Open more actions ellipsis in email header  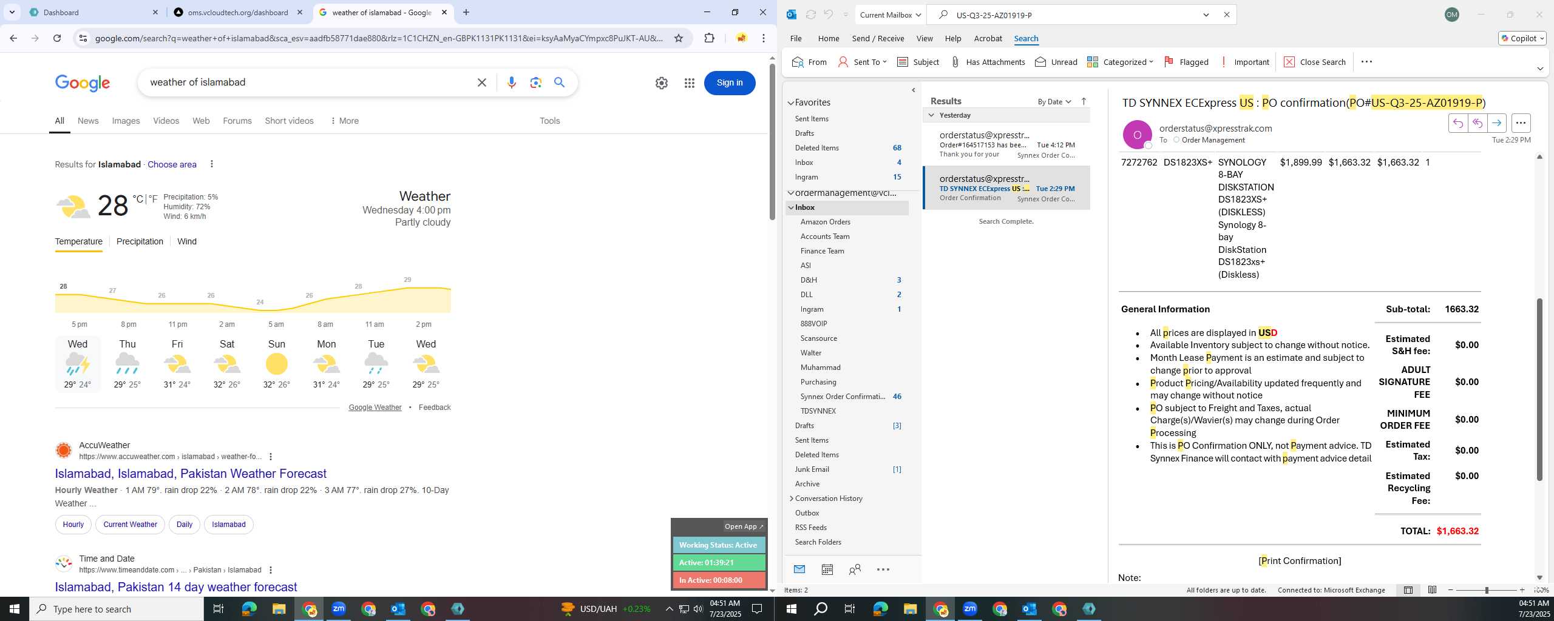[1521, 123]
